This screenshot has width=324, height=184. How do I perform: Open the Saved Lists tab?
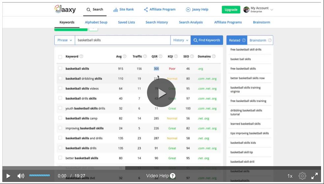(x=127, y=22)
